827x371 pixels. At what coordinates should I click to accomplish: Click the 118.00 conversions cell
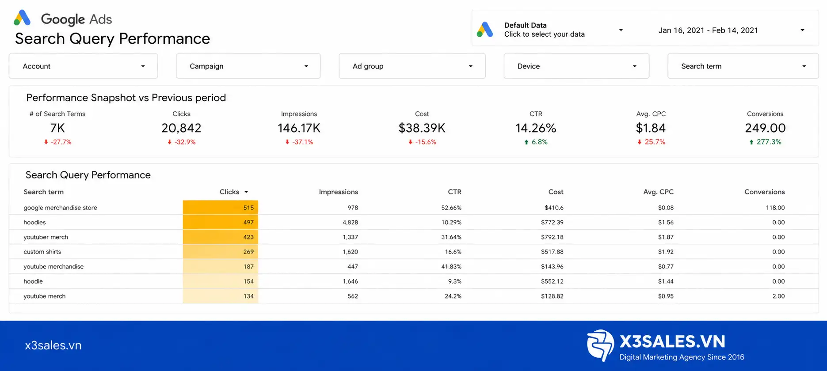(775, 208)
